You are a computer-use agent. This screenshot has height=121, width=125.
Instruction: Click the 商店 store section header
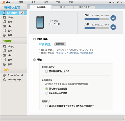pyautogui.click(x=6, y=70)
